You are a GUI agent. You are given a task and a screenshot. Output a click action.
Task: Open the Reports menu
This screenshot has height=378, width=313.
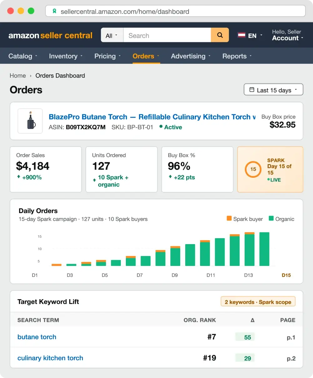coord(237,56)
